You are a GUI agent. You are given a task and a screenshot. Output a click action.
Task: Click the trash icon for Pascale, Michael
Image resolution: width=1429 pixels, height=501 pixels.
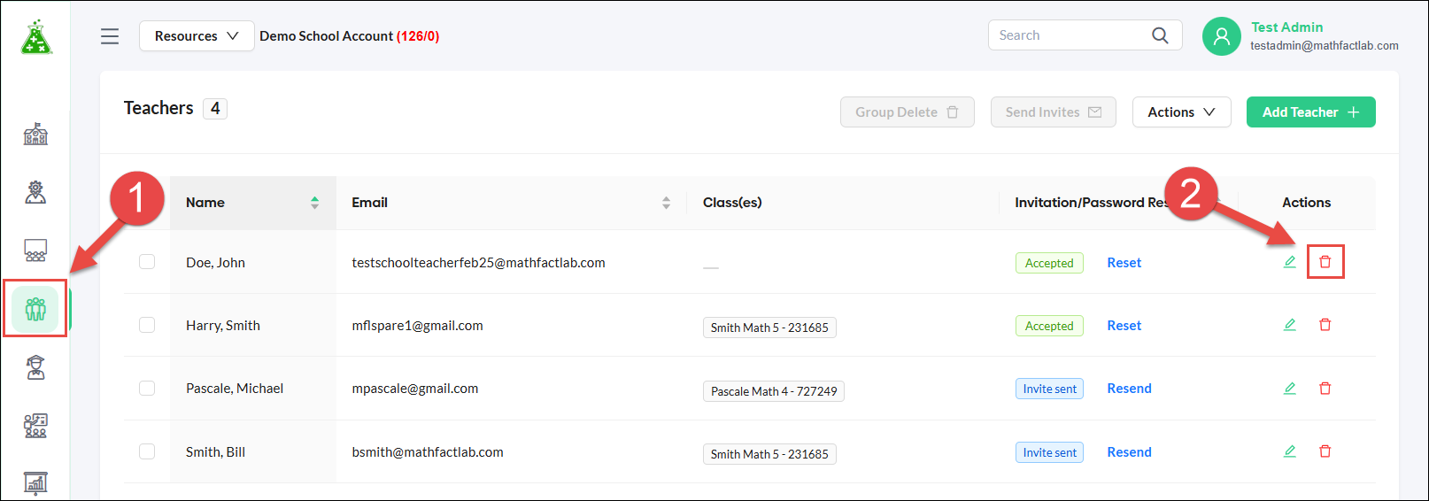[1325, 389]
